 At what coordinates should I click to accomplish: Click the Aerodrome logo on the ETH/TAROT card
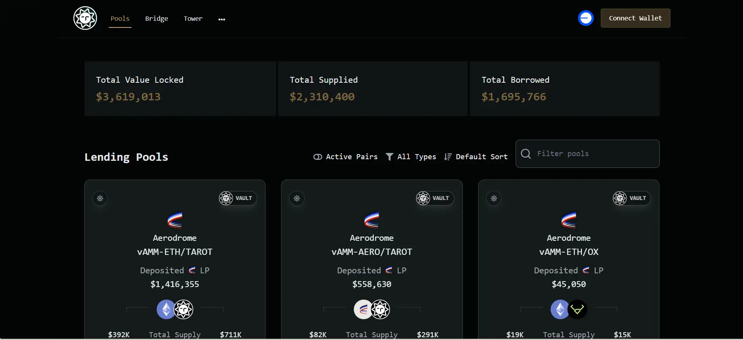(175, 220)
